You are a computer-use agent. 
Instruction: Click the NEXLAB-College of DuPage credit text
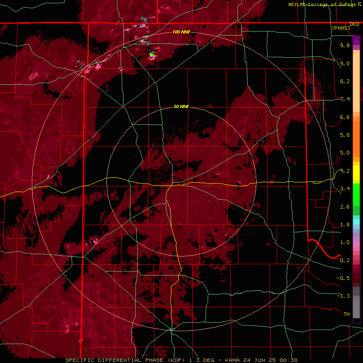pos(322,4)
